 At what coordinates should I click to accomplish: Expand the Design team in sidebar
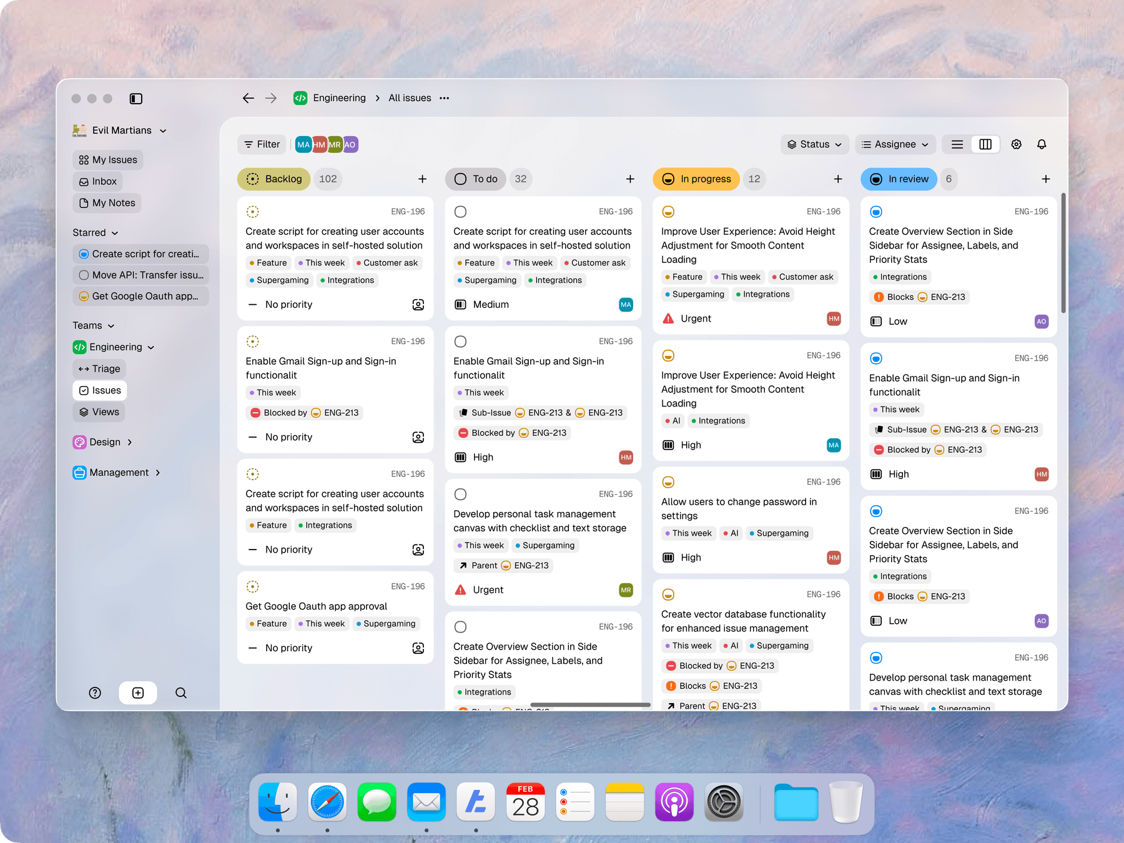(x=104, y=442)
